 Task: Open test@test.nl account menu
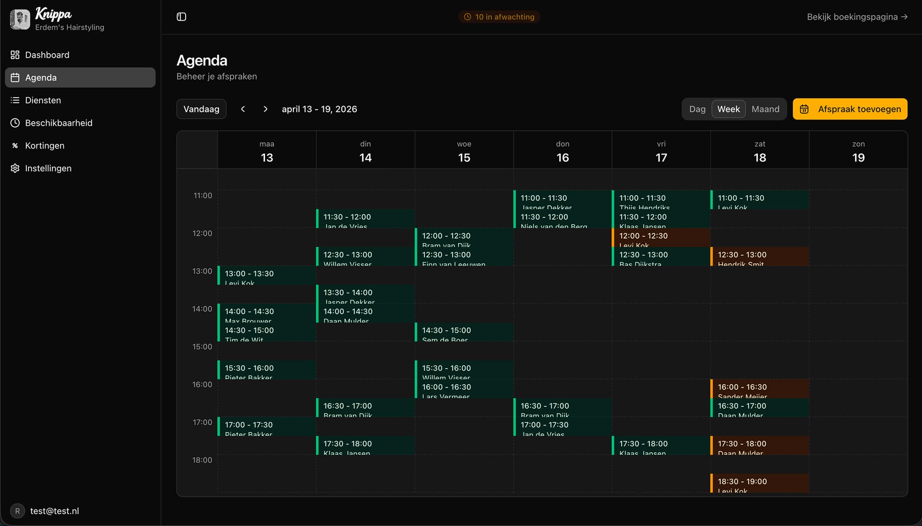(x=55, y=511)
